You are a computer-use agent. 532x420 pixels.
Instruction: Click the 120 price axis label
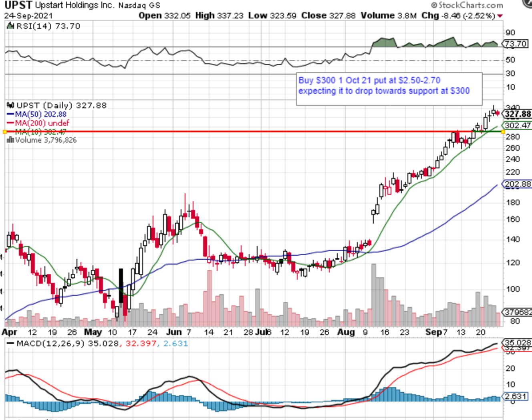pyautogui.click(x=513, y=262)
